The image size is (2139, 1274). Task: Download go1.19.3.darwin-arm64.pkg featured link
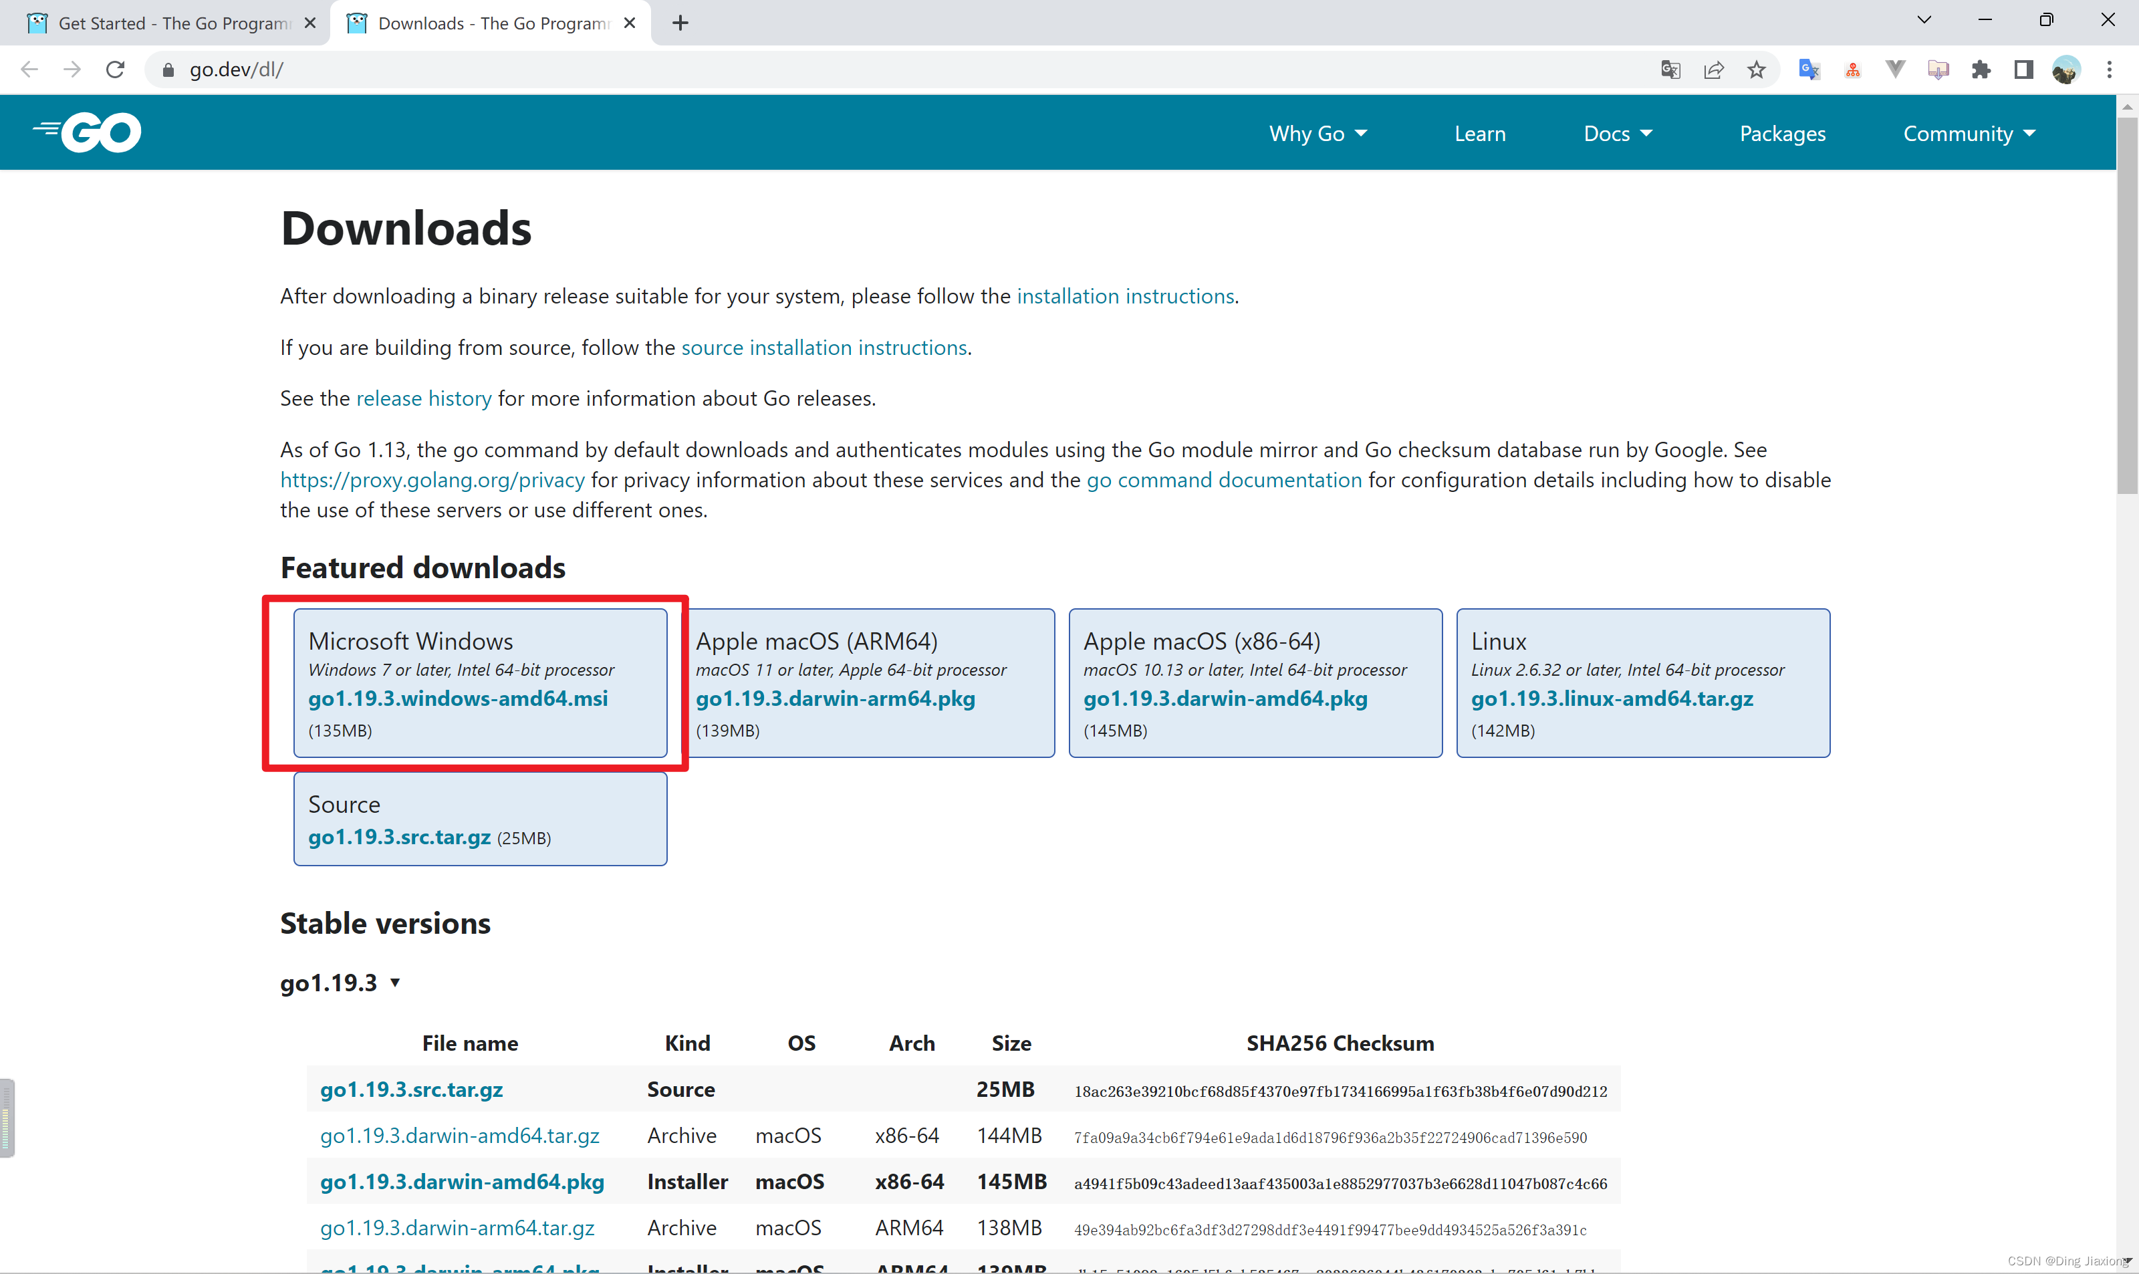[835, 698]
